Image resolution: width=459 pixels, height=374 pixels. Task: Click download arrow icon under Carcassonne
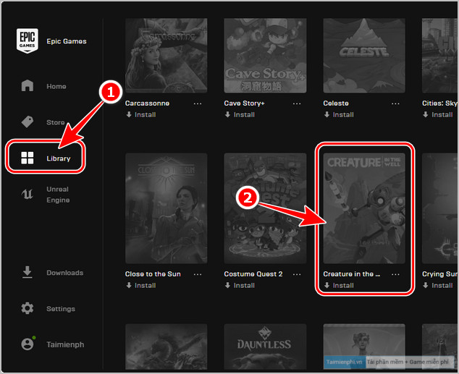click(x=129, y=114)
